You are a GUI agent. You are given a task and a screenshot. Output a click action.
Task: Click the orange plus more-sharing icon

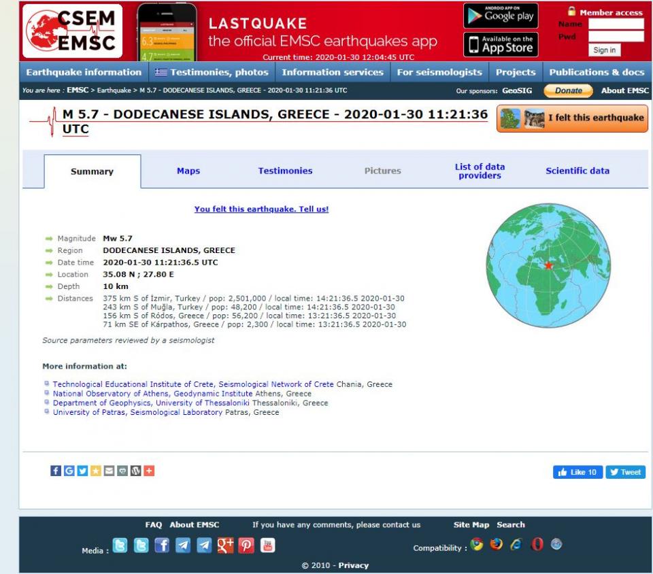pos(148,471)
